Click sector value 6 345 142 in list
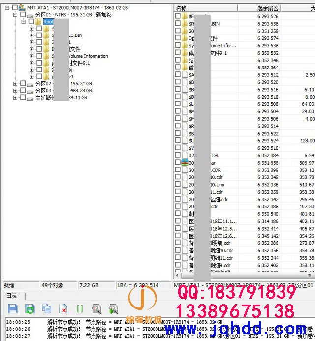 pyautogui.click(x=268, y=236)
